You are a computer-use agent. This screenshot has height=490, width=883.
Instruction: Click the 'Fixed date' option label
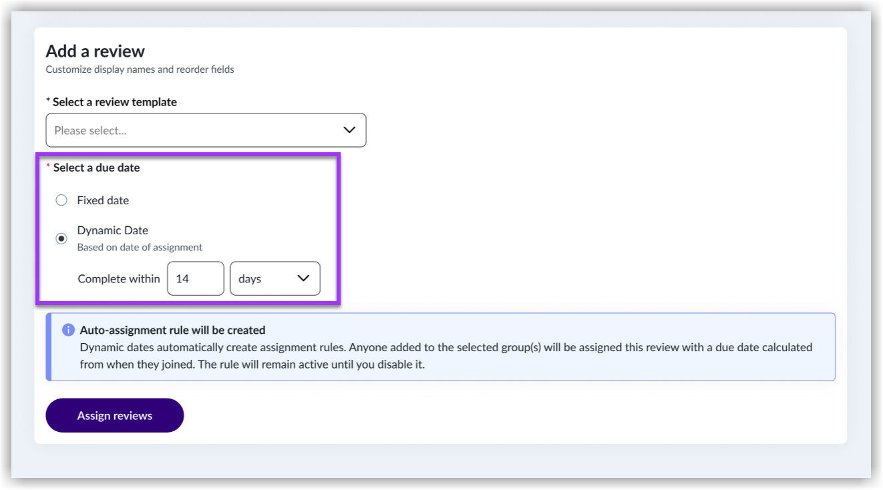click(103, 200)
